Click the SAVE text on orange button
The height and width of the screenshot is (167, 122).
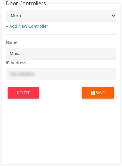[x=100, y=93]
